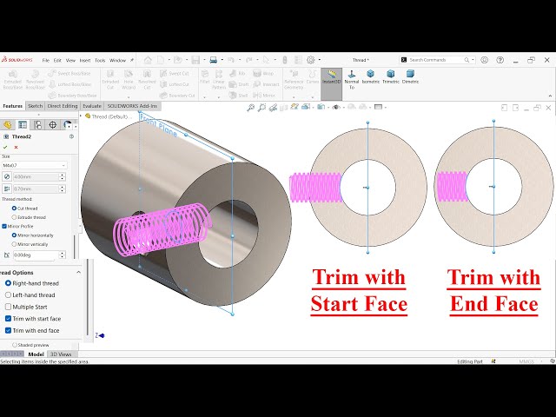Viewport: 556px width, 417px height.
Task: Switch to the Sketch tab
Action: pos(35,106)
